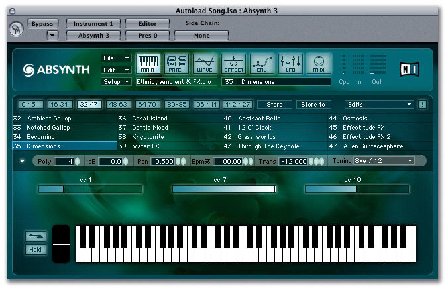The image size is (446, 288).
Task: Open the Tuning 8ve / 12 dropdown
Action: (384, 161)
